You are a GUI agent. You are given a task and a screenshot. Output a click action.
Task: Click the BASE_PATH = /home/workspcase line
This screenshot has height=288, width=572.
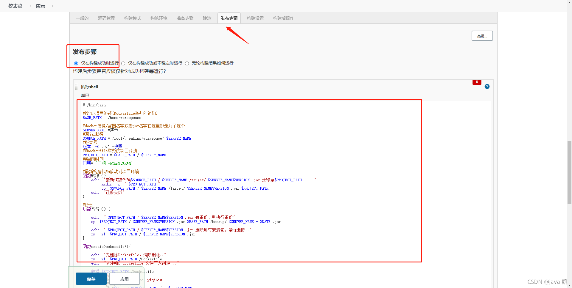(x=112, y=118)
